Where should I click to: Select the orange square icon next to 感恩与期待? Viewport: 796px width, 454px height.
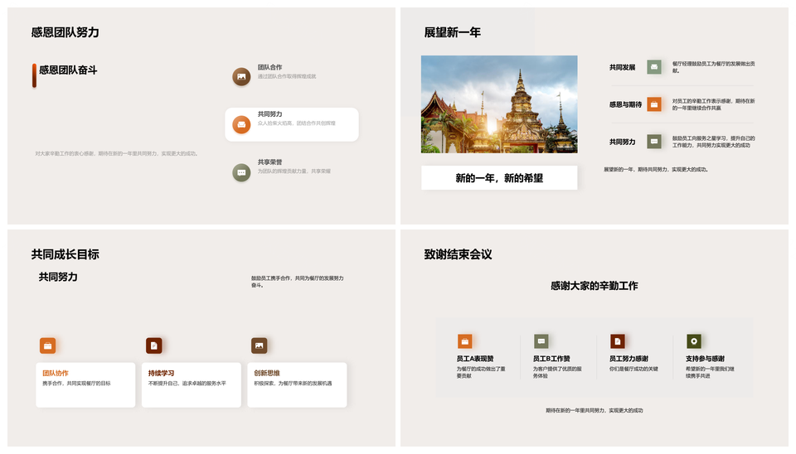pos(654,104)
